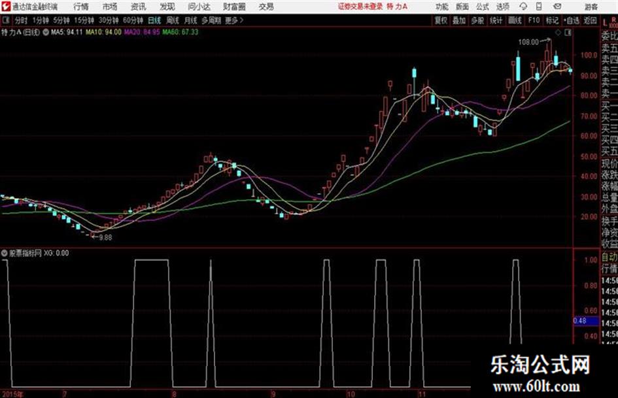This screenshot has height=398, width=618.
Task: Click the month 11 marker on the timeline
Action: 422,394
